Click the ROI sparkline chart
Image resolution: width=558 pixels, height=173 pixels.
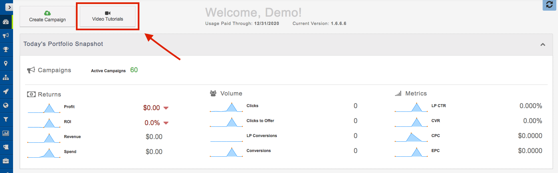[x=44, y=123]
